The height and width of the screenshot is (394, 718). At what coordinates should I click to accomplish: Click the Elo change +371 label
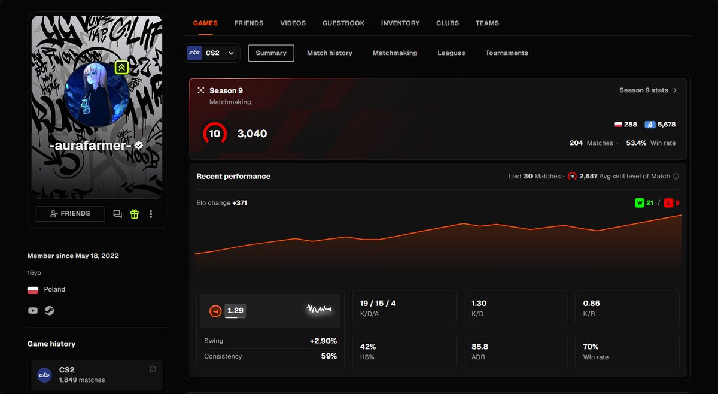[222, 203]
